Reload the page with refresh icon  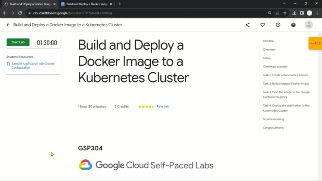20,13
